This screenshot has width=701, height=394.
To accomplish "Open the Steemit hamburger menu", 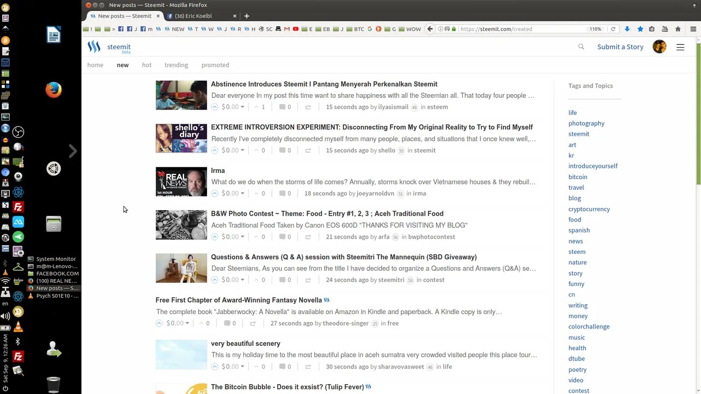I will click(680, 47).
